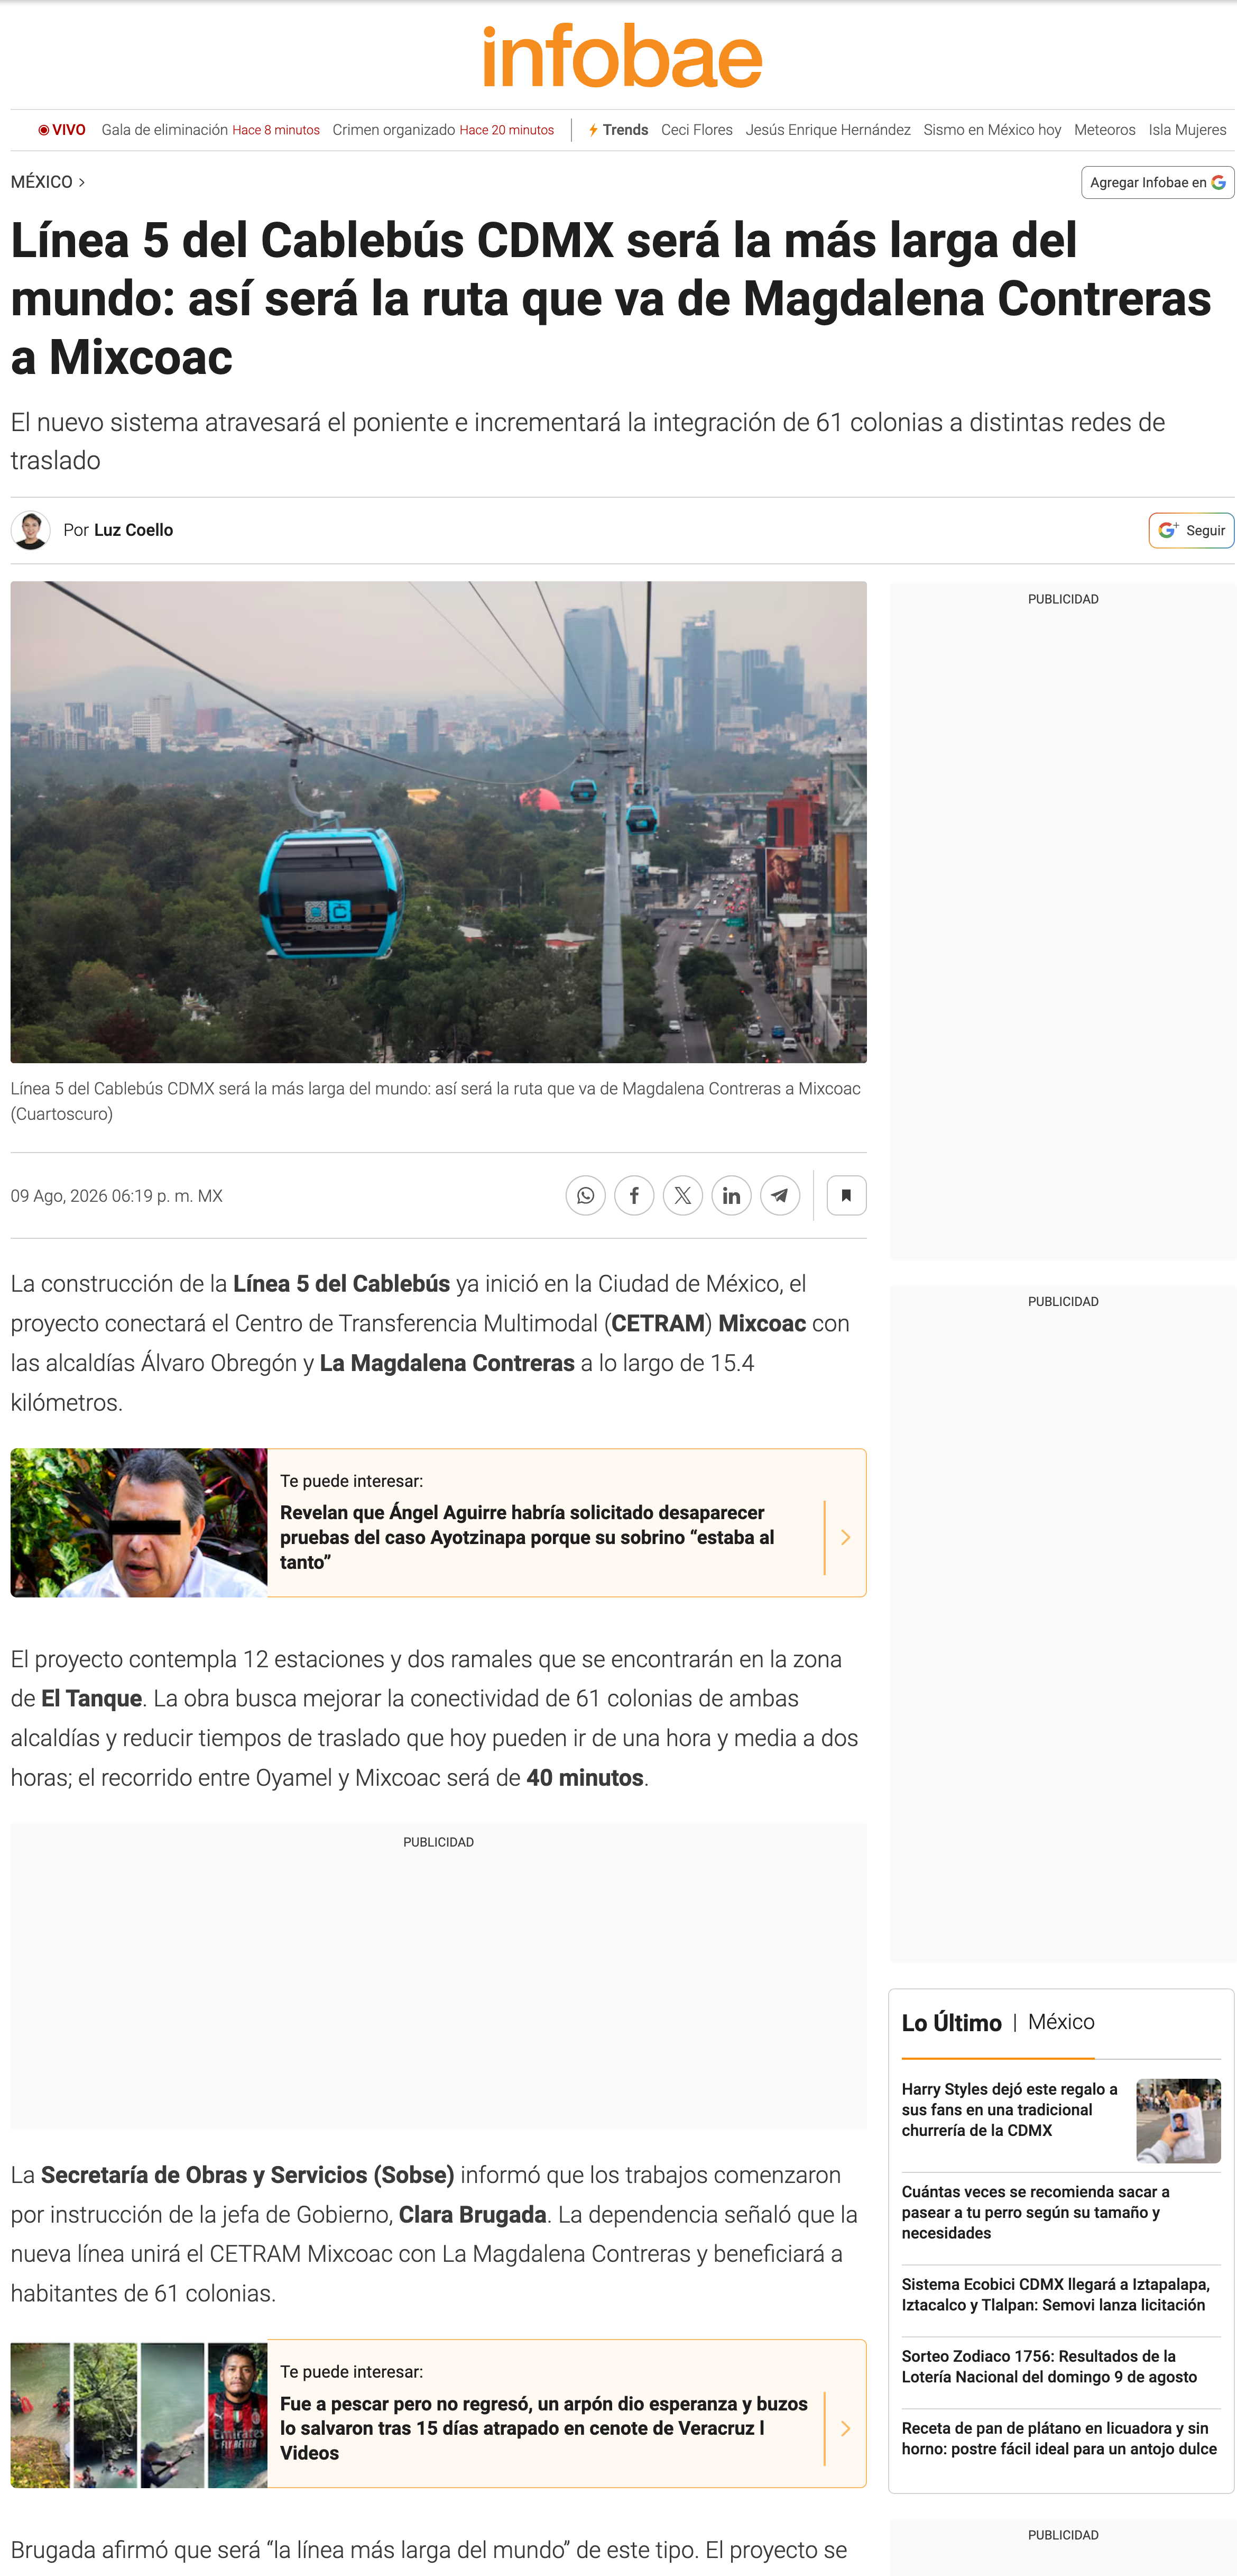Viewport: 1237px width, 2576px height.
Task: Share article via Telegram icon
Action: [x=779, y=1195]
